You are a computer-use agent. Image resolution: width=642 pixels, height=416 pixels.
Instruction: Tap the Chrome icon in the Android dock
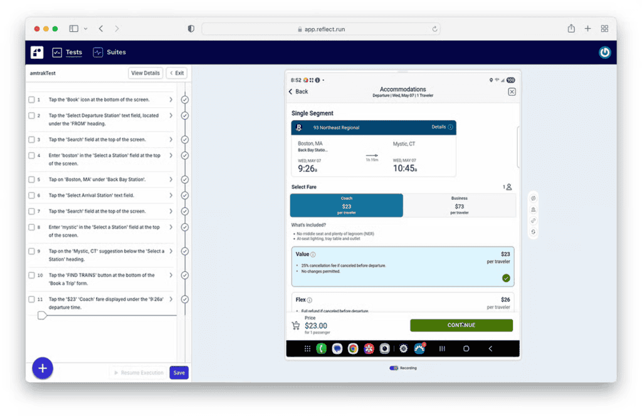pos(353,349)
